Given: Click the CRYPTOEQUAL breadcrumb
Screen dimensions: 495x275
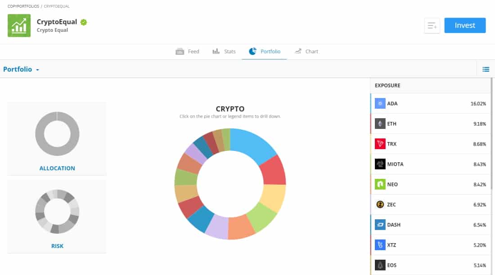Looking at the screenshot, I should [57, 6].
